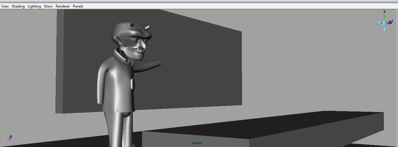Screen dimensions: 398x147
Task: Click the view cube's center face
Action: pos(385,23)
